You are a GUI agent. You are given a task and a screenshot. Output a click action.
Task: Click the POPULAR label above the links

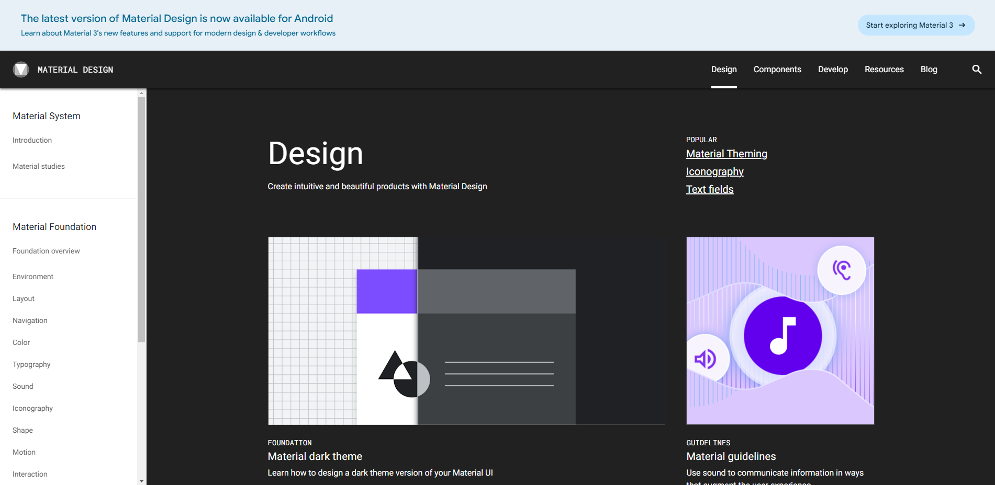point(701,140)
